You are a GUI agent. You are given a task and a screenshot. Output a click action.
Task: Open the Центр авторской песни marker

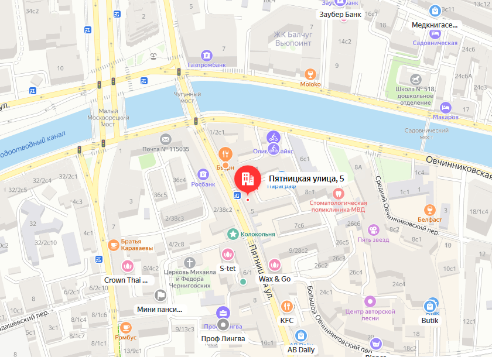(370, 301)
